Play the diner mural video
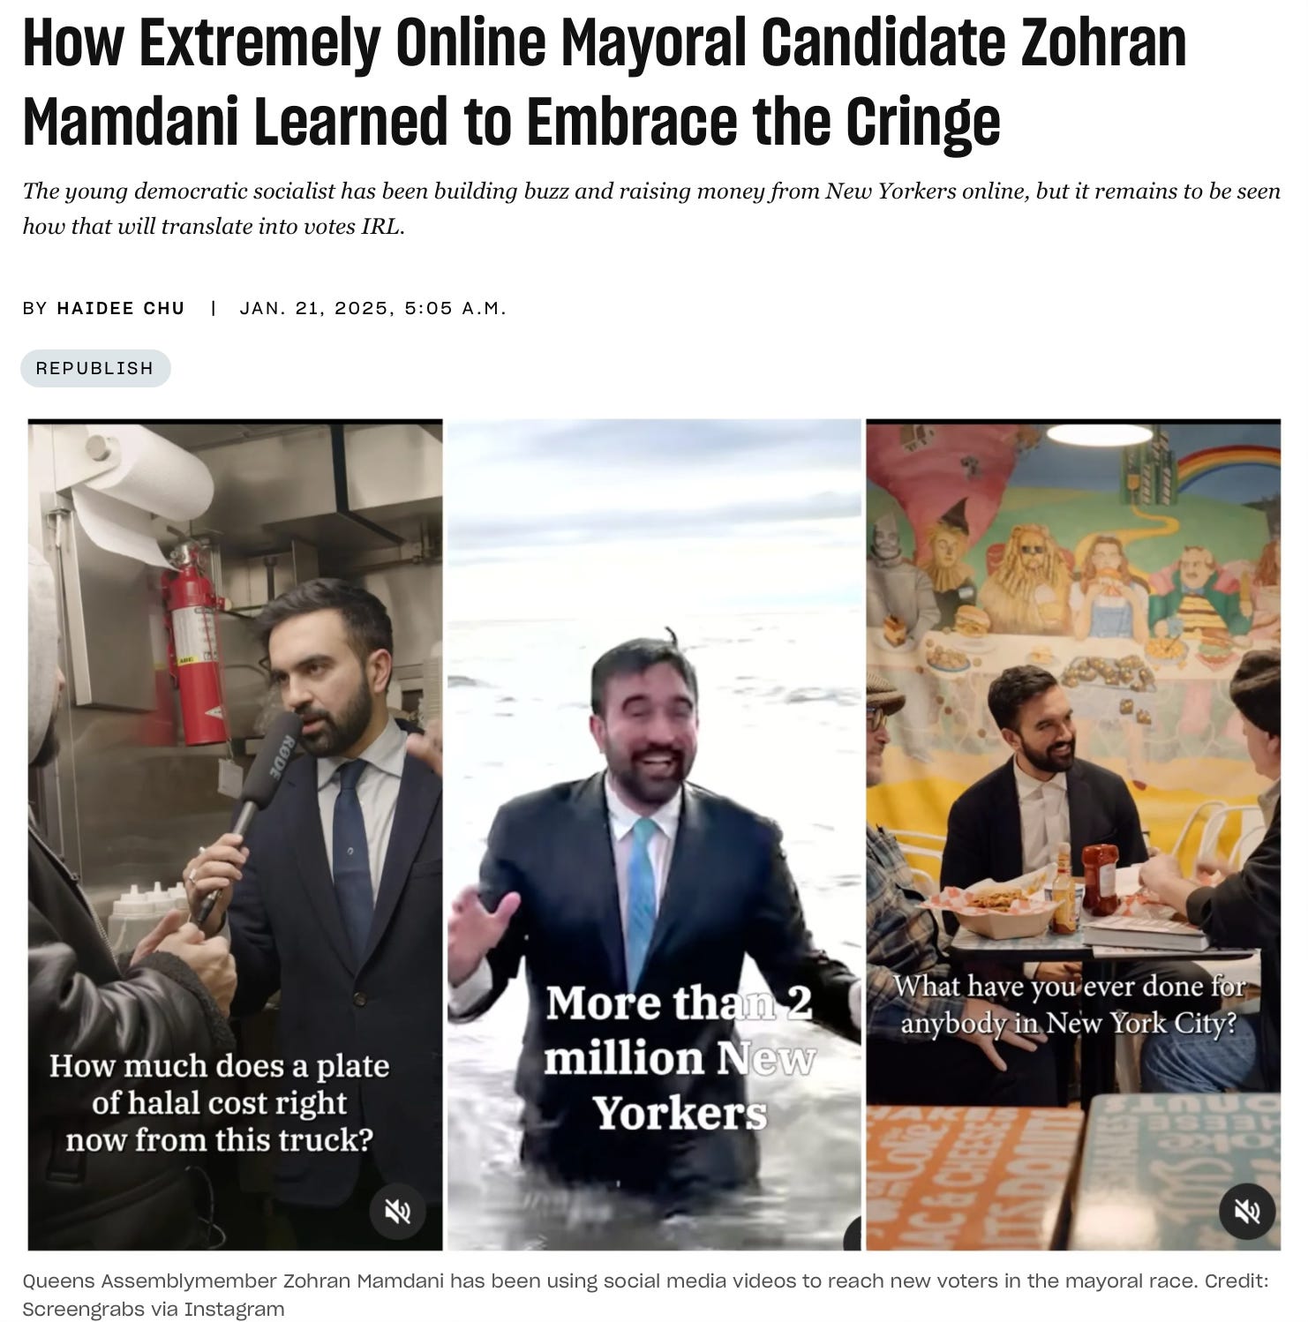This screenshot has width=1308, height=1322. 1073,834
